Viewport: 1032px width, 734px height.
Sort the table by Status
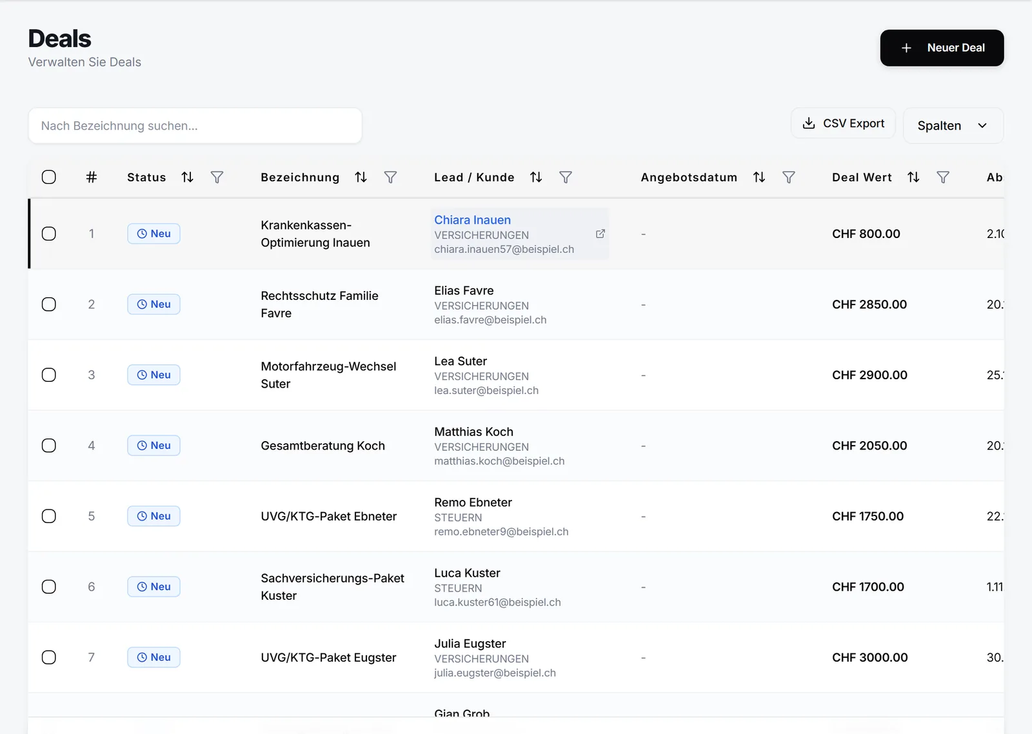tap(187, 177)
